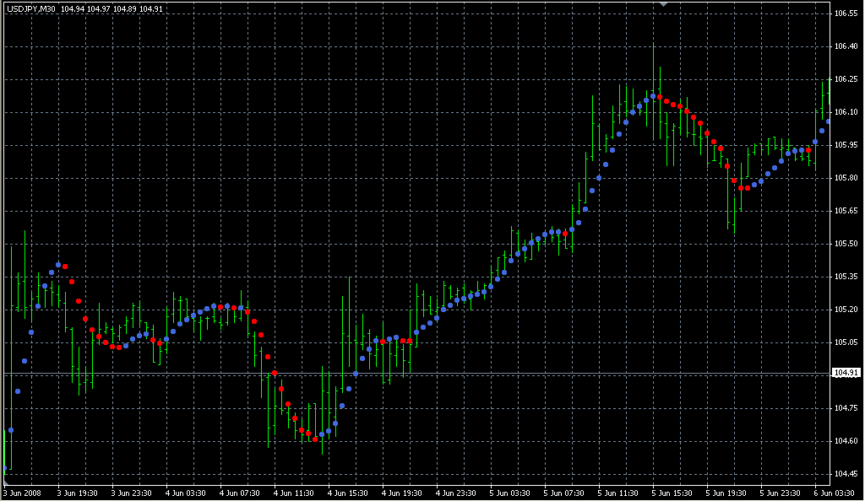Viewport: 865px width, 501px height.
Task: Click the 5 Jun 19:30 time label
Action: pos(727,493)
